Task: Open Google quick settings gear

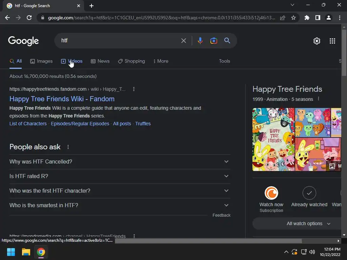Action: [317, 41]
